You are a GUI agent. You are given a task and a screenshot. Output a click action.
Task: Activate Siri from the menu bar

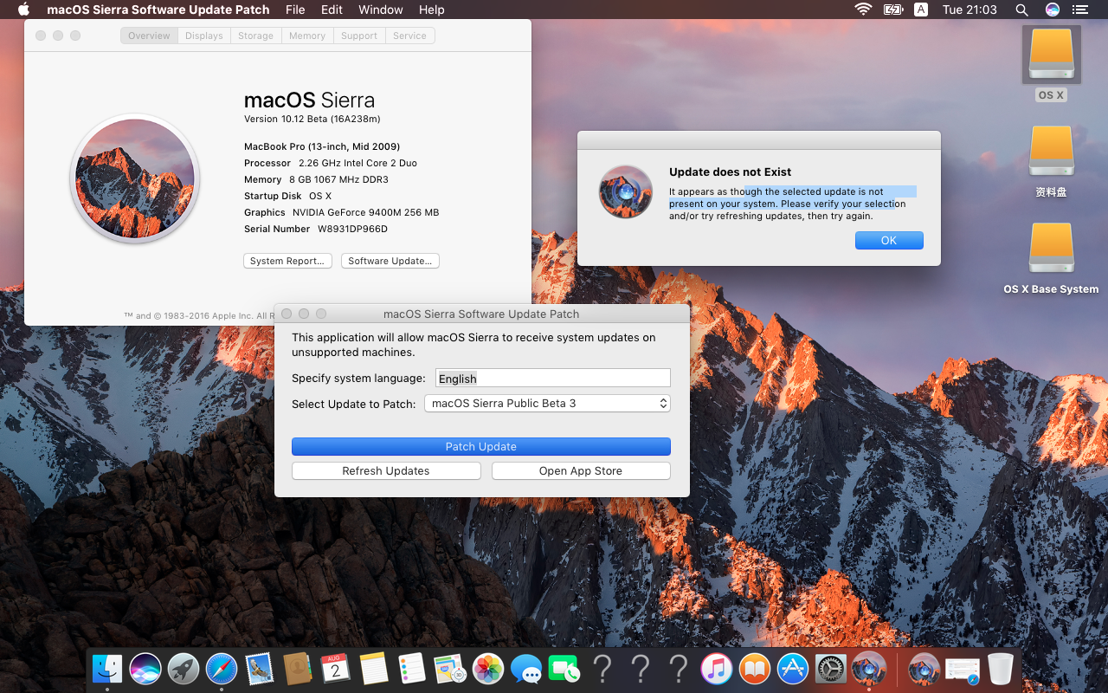1053,10
